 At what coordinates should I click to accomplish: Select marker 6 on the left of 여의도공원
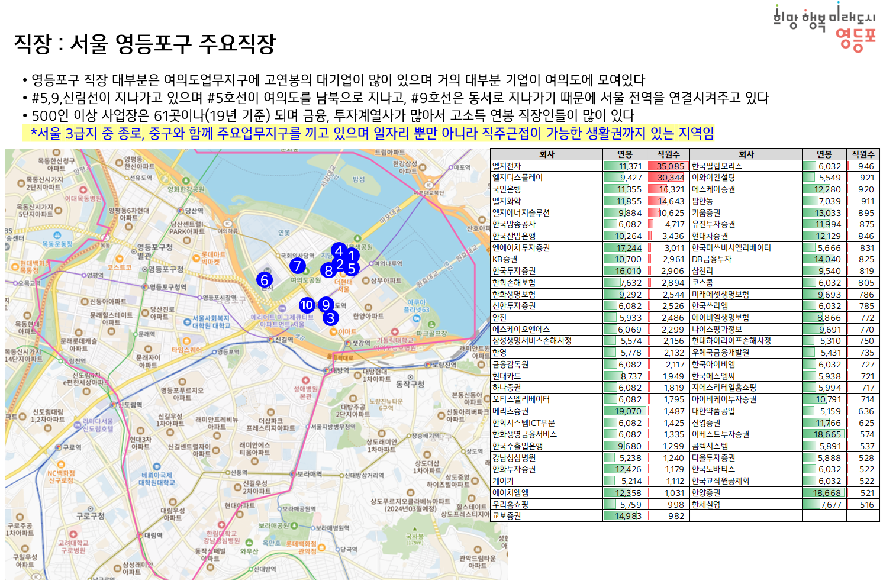(x=264, y=280)
